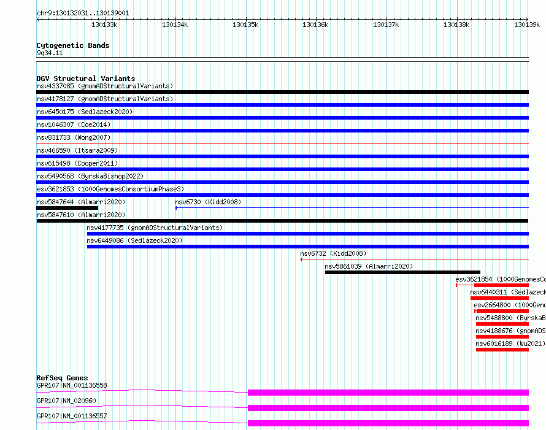Viewport: 546px width, 430px height.
Task: Select nsv6730 (Kidd2008) label
Action: pos(208,202)
